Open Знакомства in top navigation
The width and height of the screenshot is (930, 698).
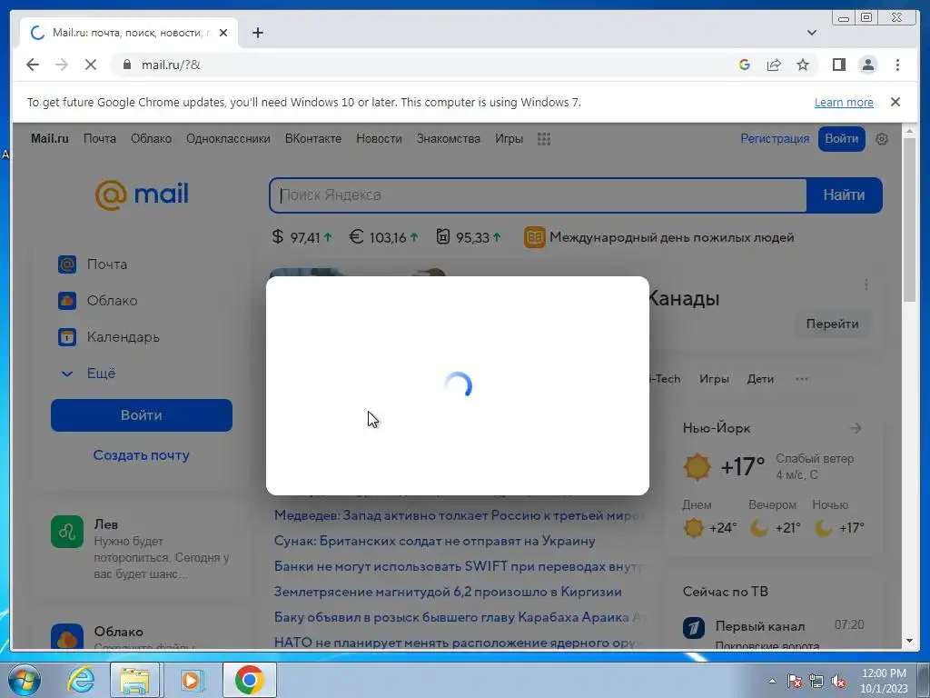449,139
